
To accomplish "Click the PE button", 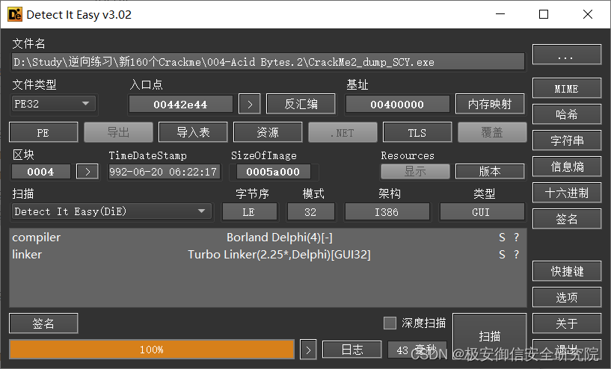I will coord(43,133).
